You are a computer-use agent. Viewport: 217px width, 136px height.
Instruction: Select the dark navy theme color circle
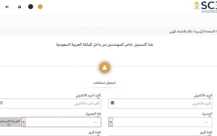tap(31, 7)
